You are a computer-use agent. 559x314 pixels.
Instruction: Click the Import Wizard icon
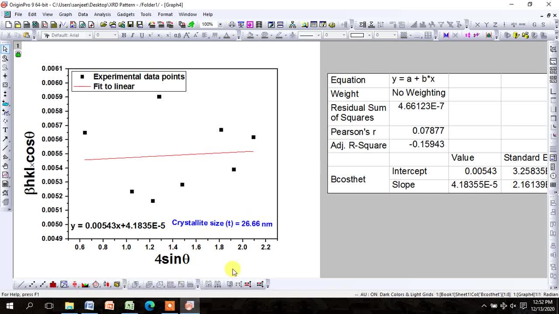(152, 25)
